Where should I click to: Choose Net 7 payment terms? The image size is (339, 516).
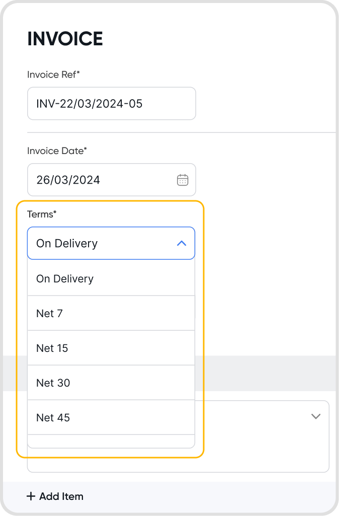(111, 314)
